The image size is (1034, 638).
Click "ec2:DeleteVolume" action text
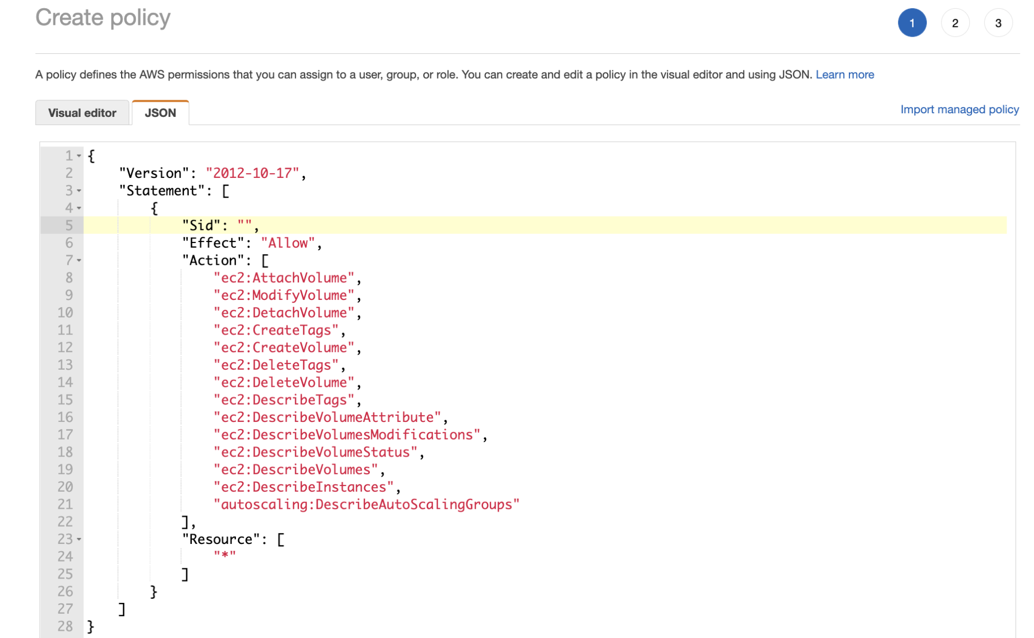284,383
